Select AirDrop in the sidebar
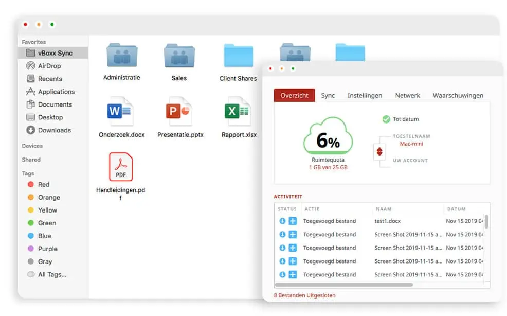 49,66
